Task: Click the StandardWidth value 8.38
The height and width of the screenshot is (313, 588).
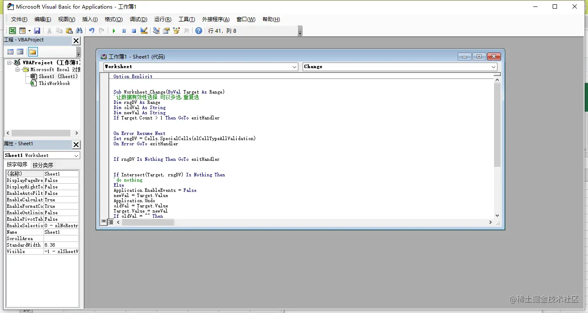Action: click(x=61, y=245)
